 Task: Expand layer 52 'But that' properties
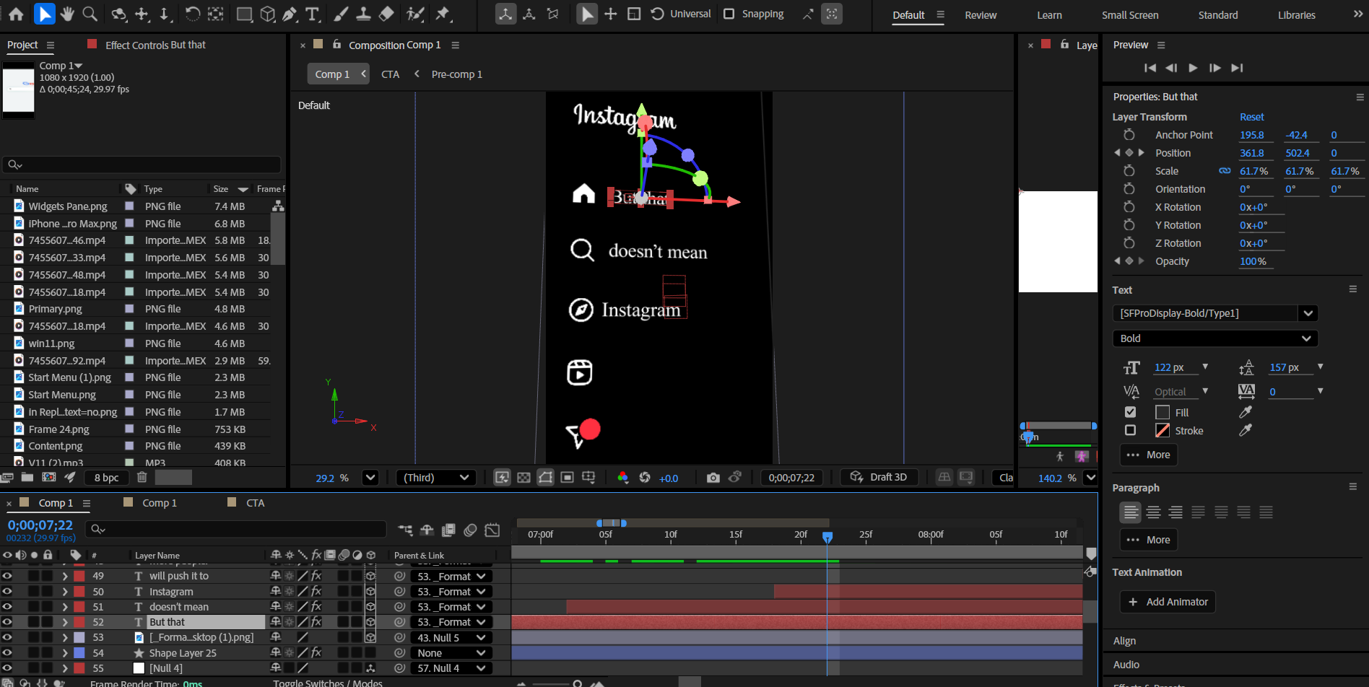click(65, 622)
